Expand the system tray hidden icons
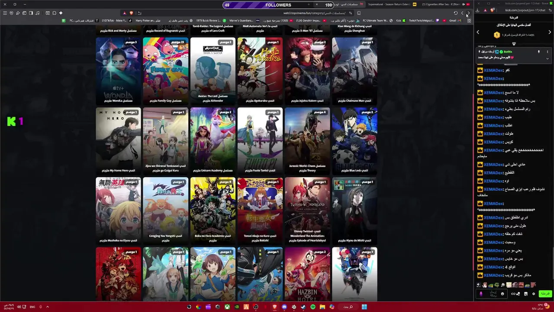The width and height of the screenshot is (554, 312). pyautogui.click(x=48, y=307)
